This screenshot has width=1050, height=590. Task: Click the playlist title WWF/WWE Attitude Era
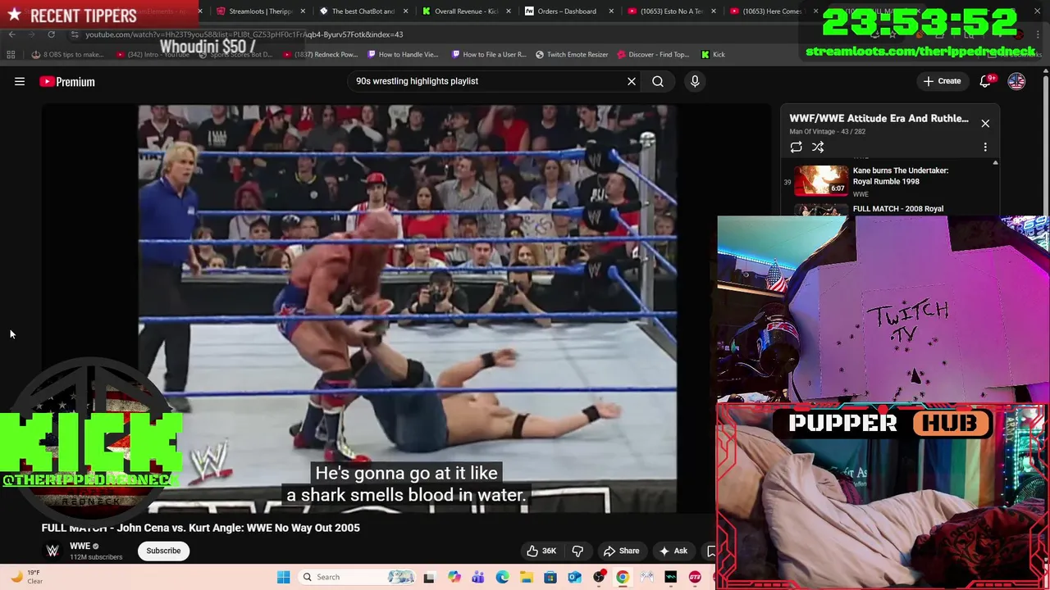coord(879,118)
